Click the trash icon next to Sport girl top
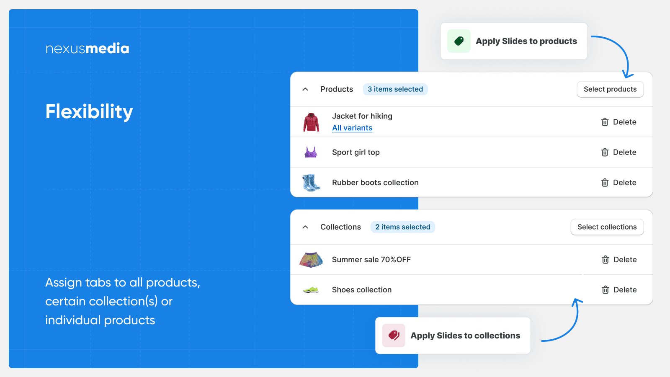Viewport: 670px width, 377px height. pos(605,152)
